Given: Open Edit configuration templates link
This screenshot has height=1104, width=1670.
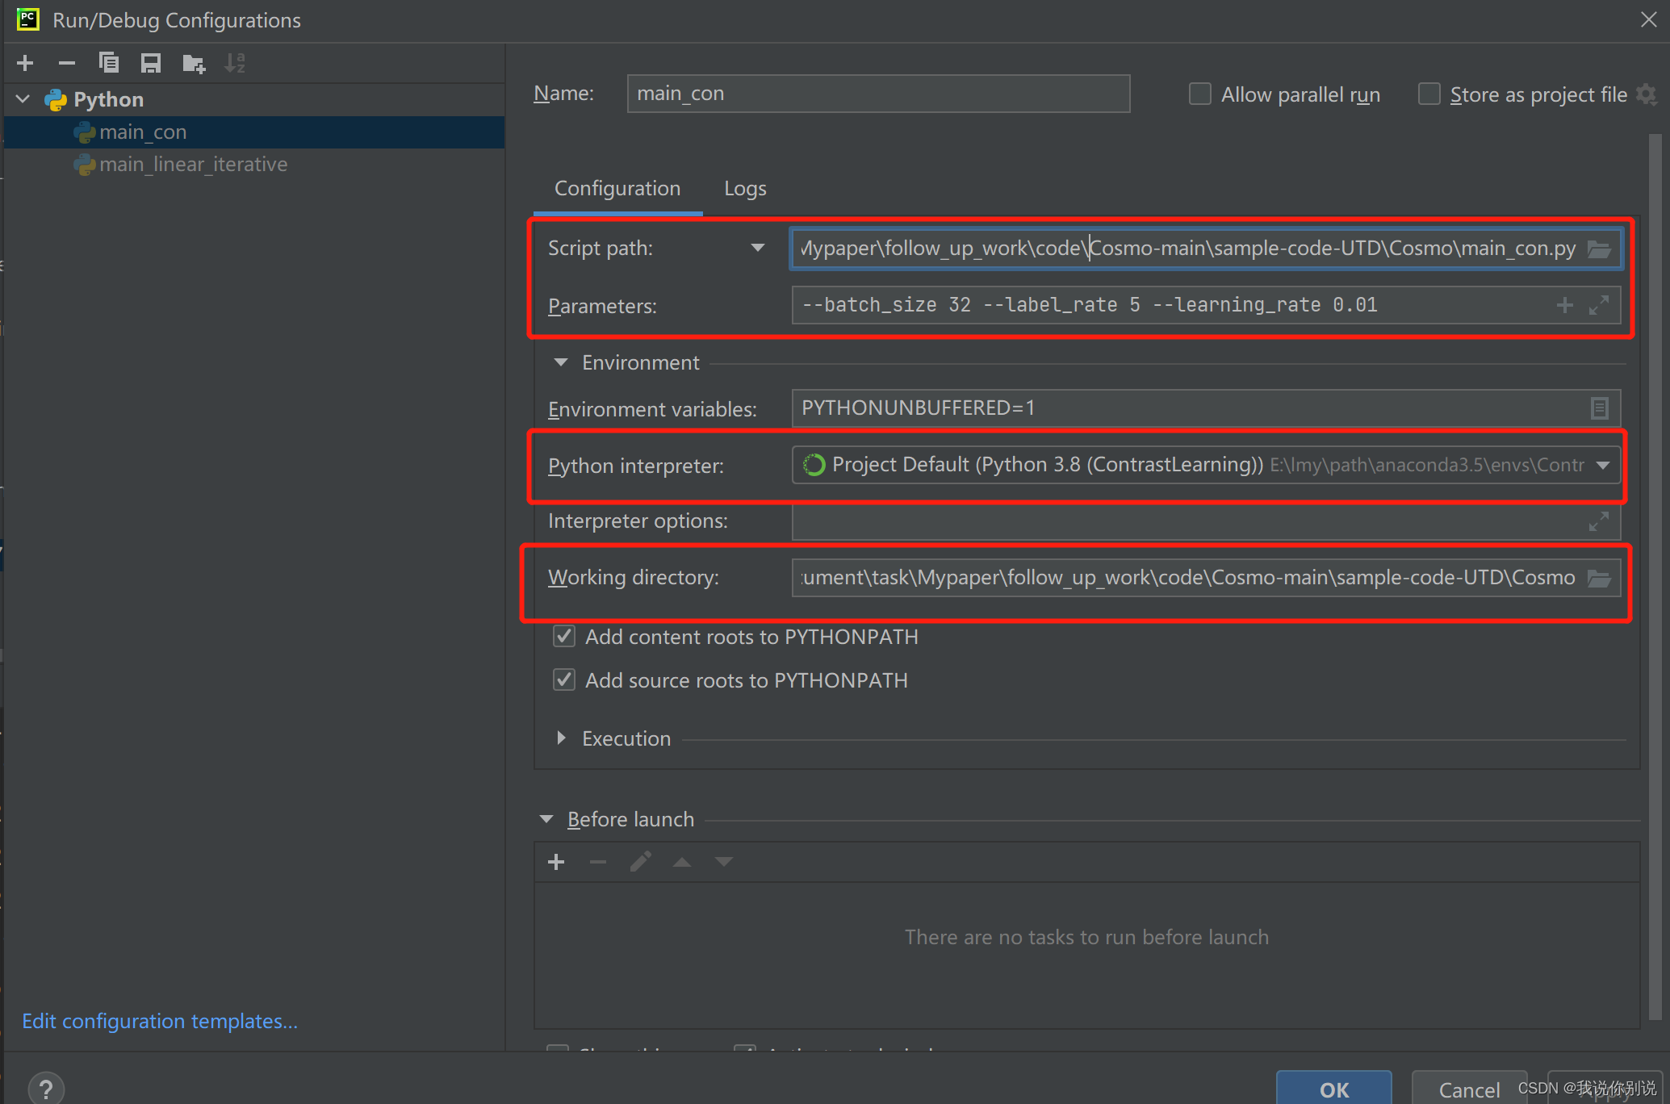Looking at the screenshot, I should point(160,1021).
